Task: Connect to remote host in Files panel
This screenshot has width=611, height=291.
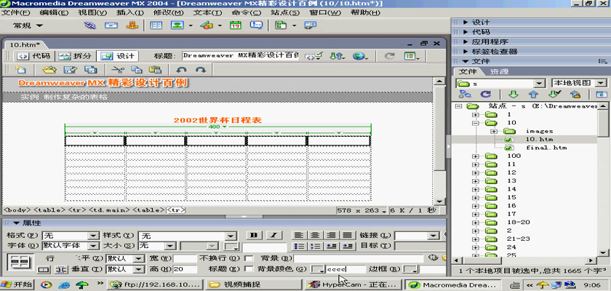Action: point(465,94)
